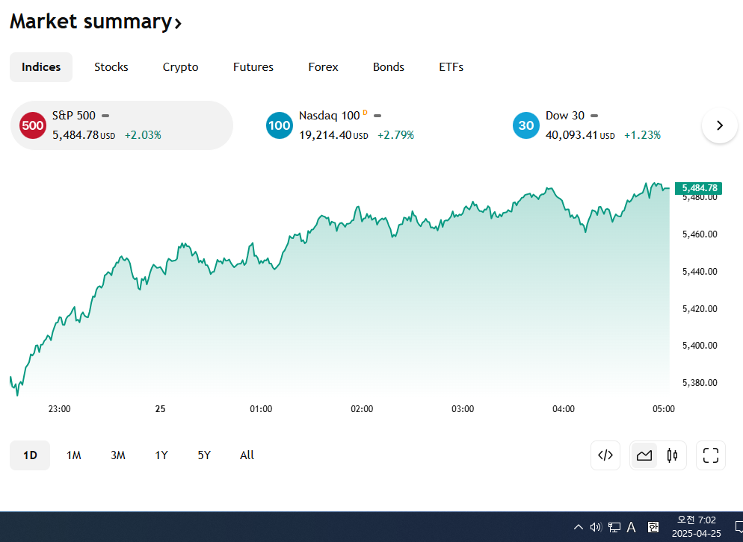The image size is (743, 542).
Task: Click the 40,093.41 Dow 30 price
Action: pos(572,135)
